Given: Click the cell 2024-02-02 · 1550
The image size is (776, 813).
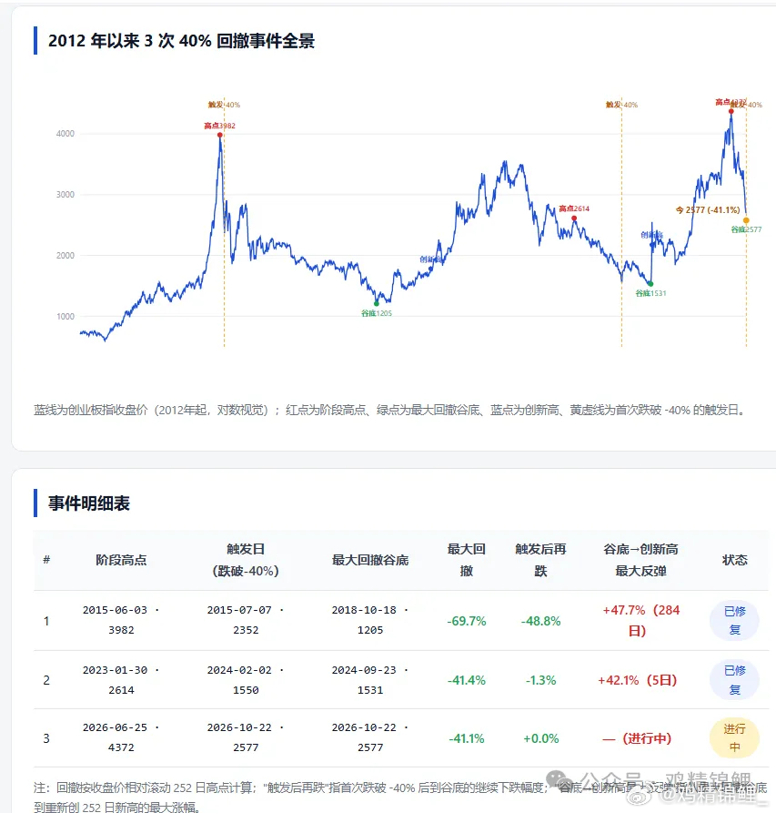Looking at the screenshot, I should 246,680.
